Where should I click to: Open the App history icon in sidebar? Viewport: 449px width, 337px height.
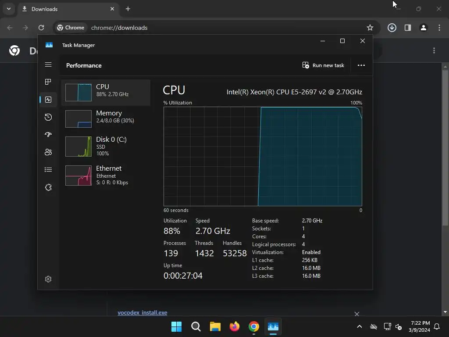point(48,117)
